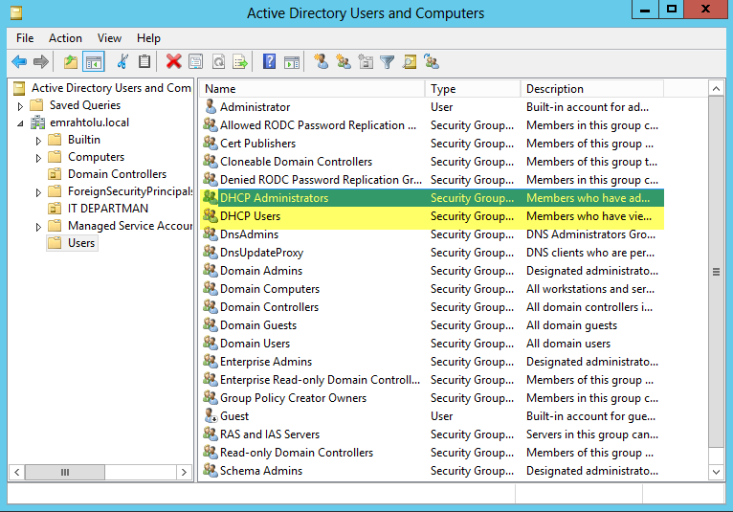733x512 pixels.
Task: Click the Copy clipboard icon
Action: coord(144,61)
